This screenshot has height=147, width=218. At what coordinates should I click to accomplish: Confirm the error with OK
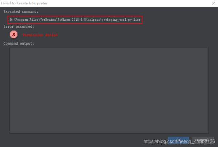178,140
